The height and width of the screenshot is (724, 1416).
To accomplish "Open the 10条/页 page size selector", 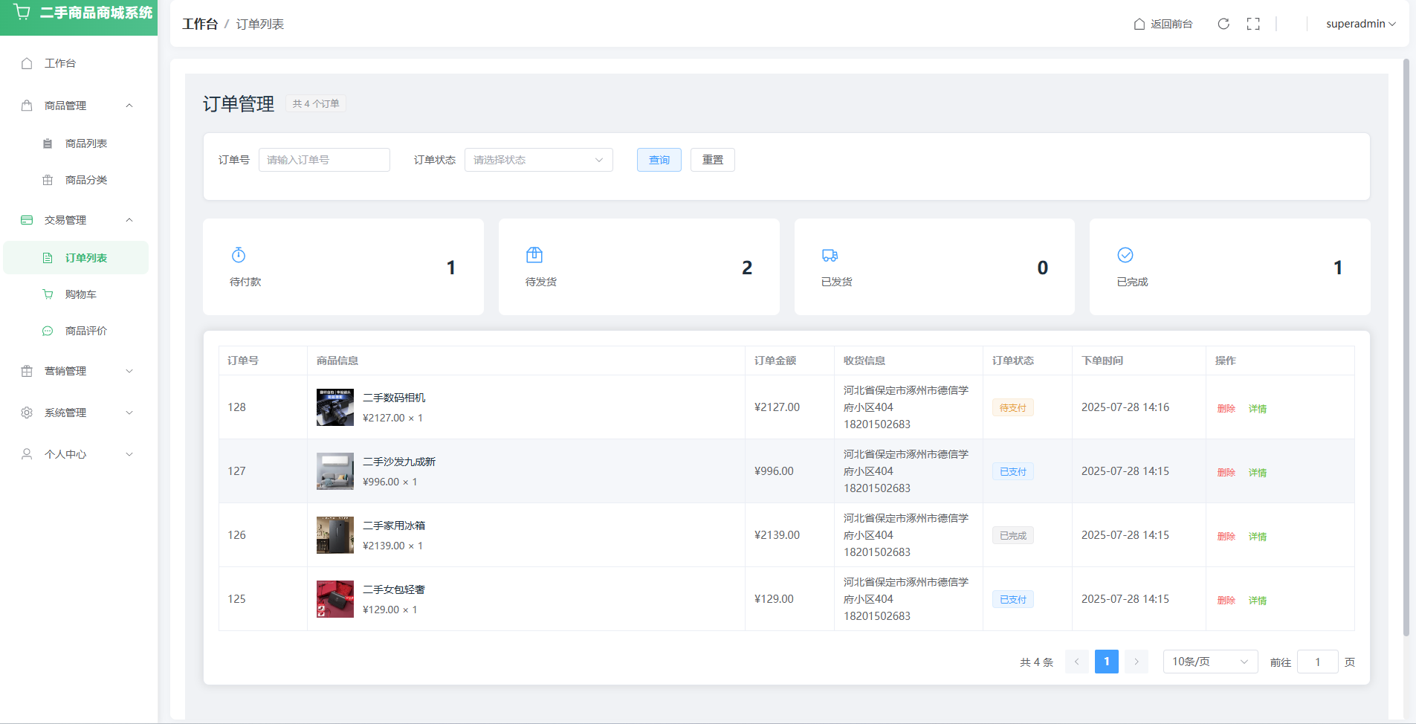I will 1209,662.
